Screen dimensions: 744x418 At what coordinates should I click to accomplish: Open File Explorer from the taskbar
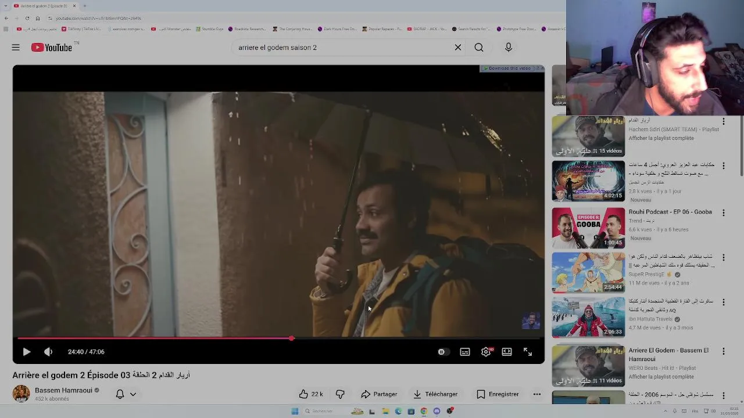(x=385, y=411)
